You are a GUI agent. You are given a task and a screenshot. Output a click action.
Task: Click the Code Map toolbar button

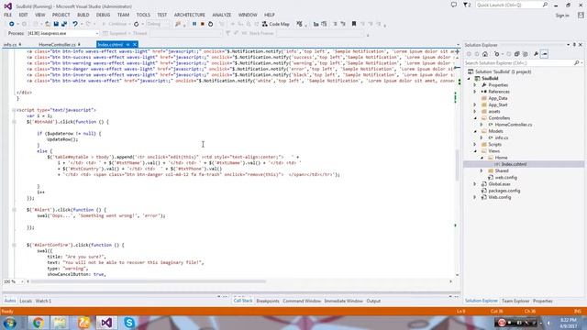pos(275,24)
